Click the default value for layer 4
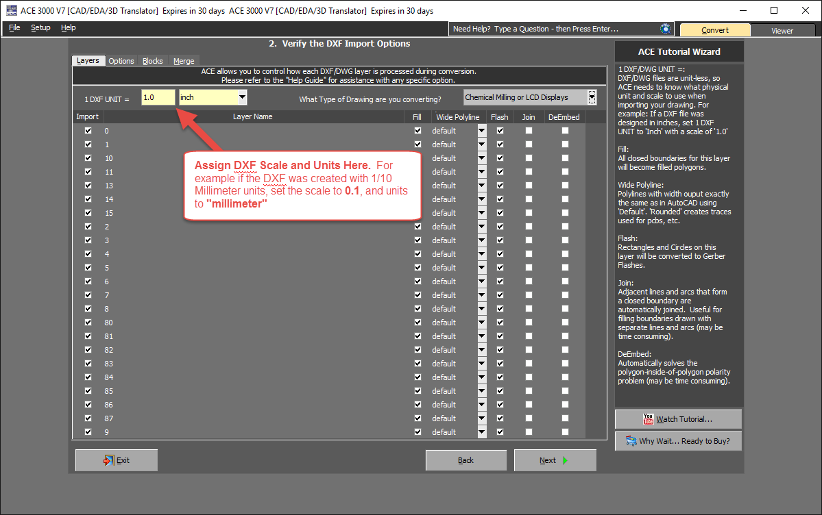The height and width of the screenshot is (515, 822). tap(444, 254)
